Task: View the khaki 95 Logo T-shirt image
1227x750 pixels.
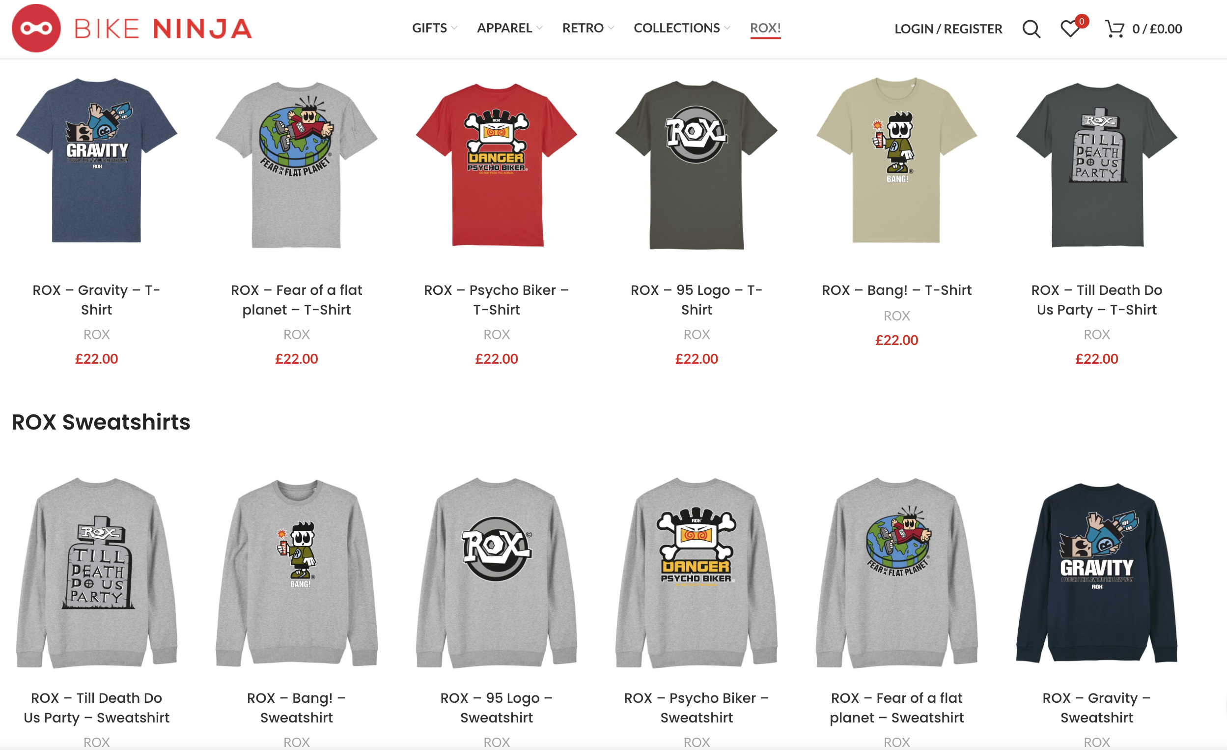Action: coord(696,163)
